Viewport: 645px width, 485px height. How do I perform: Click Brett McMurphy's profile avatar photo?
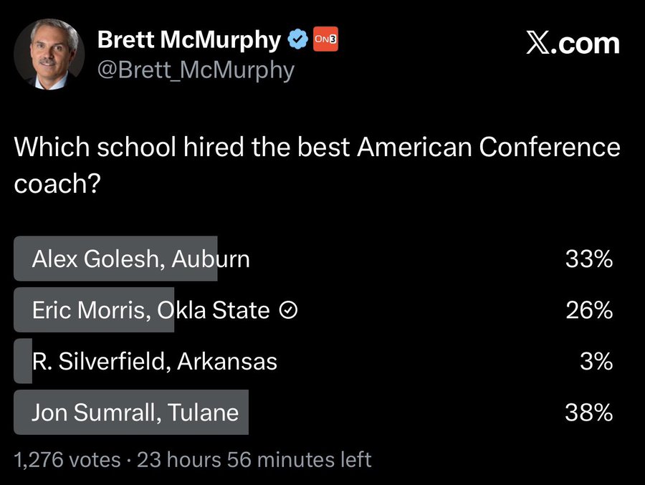click(49, 54)
